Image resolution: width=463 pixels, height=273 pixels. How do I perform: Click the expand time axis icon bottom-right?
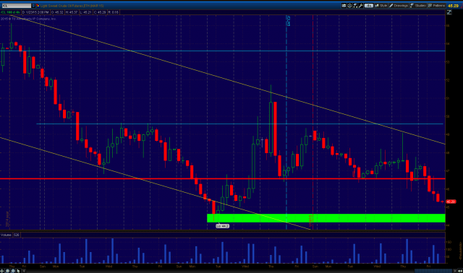pos(460,271)
